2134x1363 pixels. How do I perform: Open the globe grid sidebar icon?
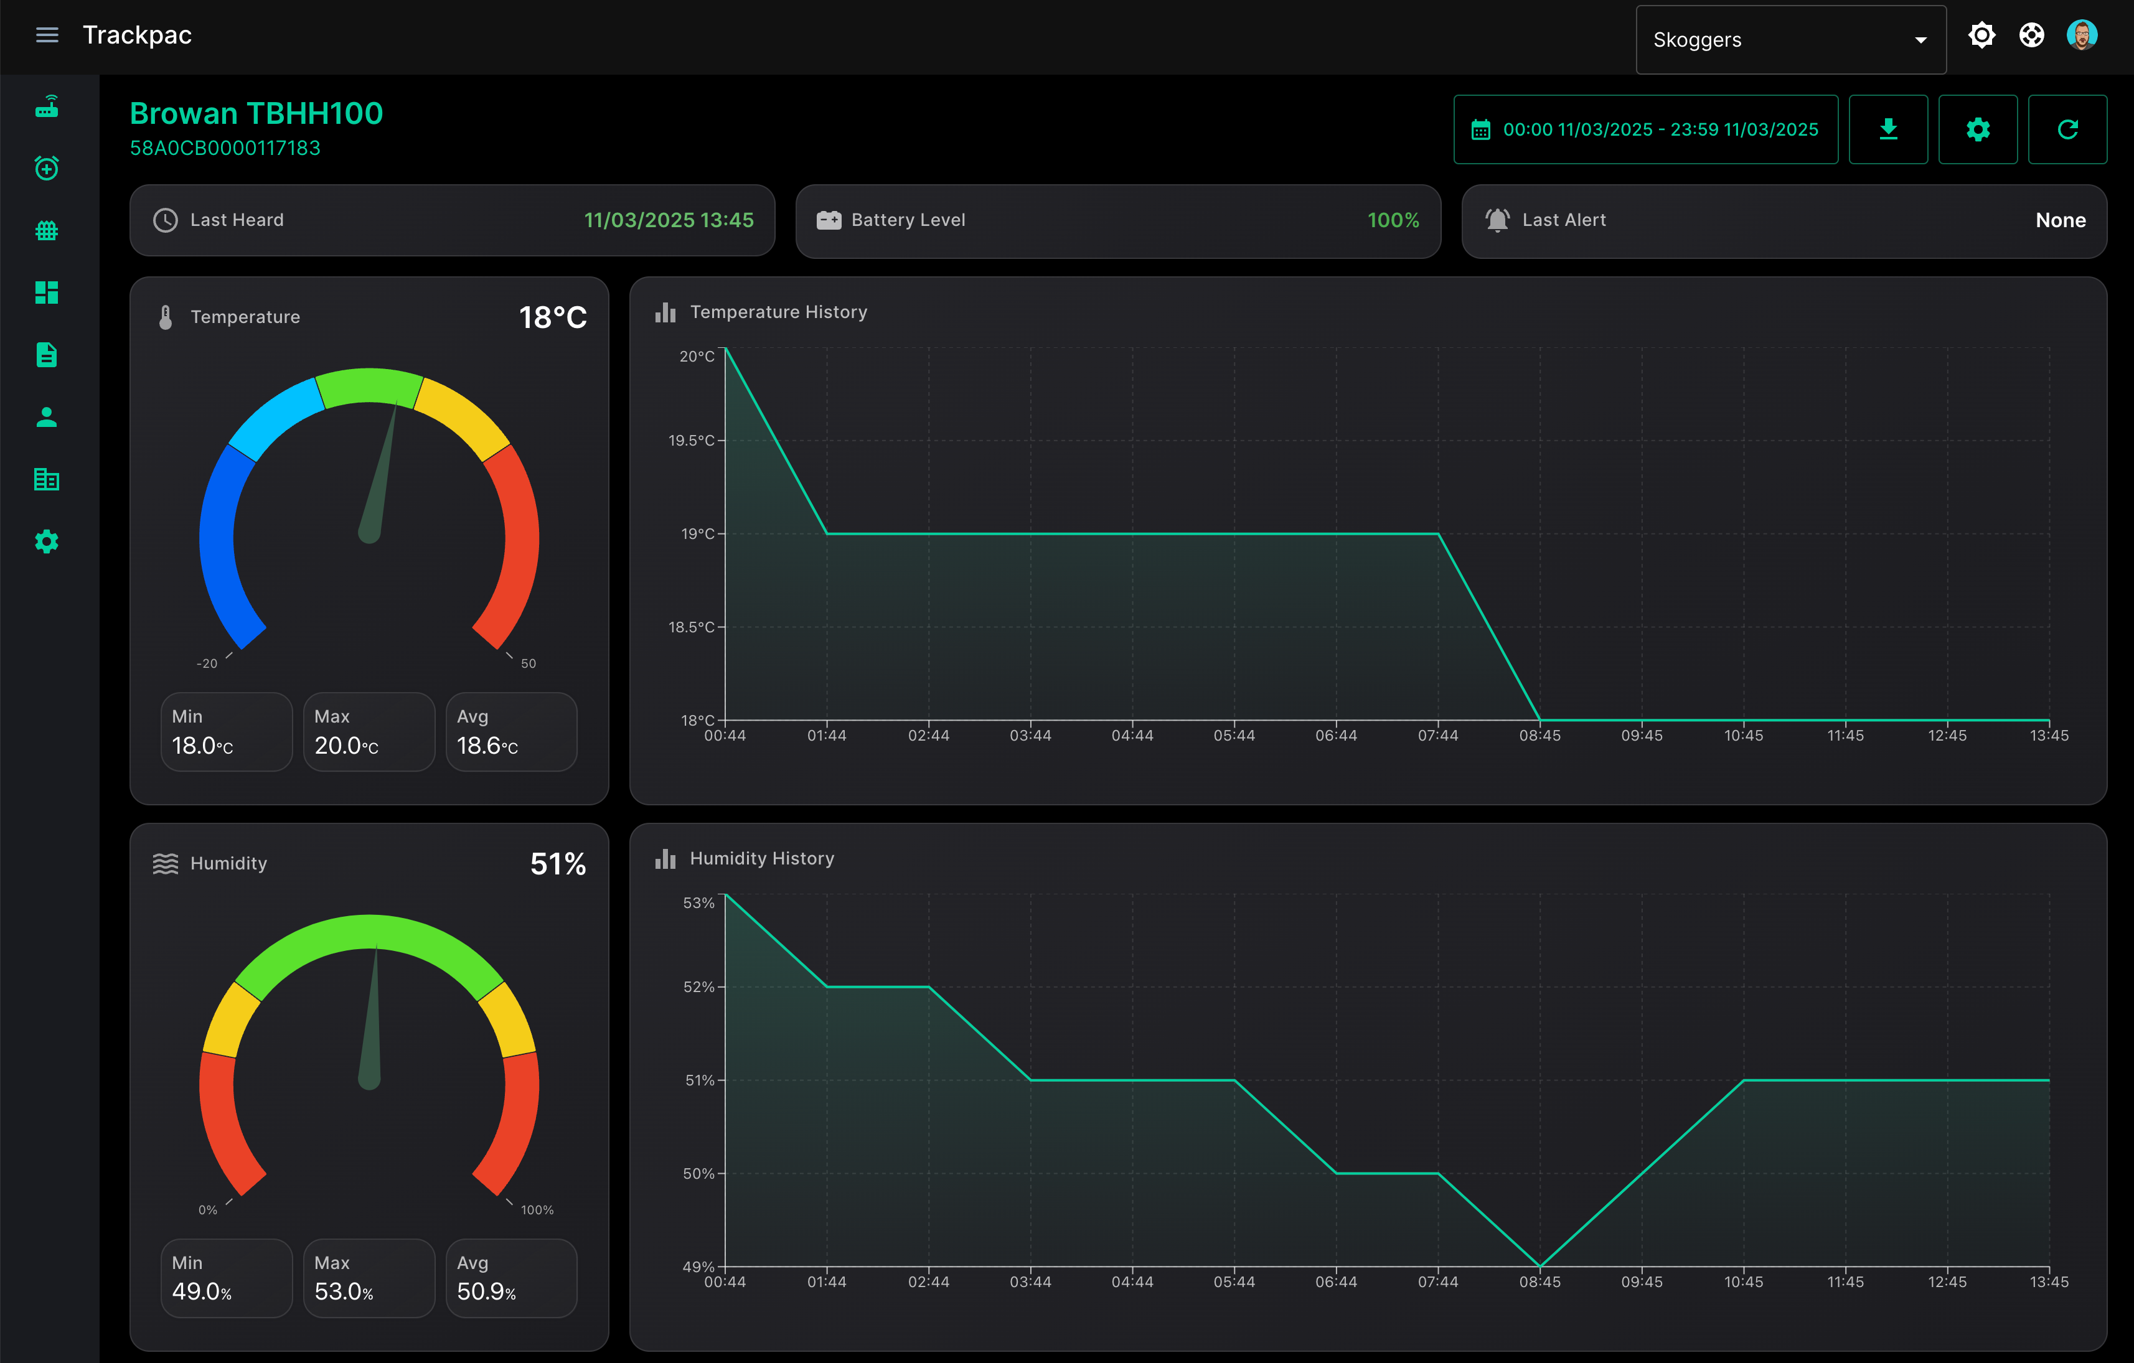(47, 230)
